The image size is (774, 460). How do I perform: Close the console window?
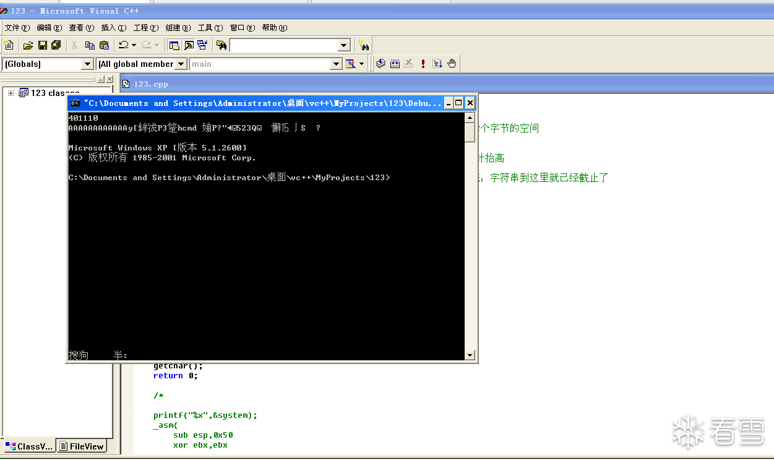pos(470,103)
